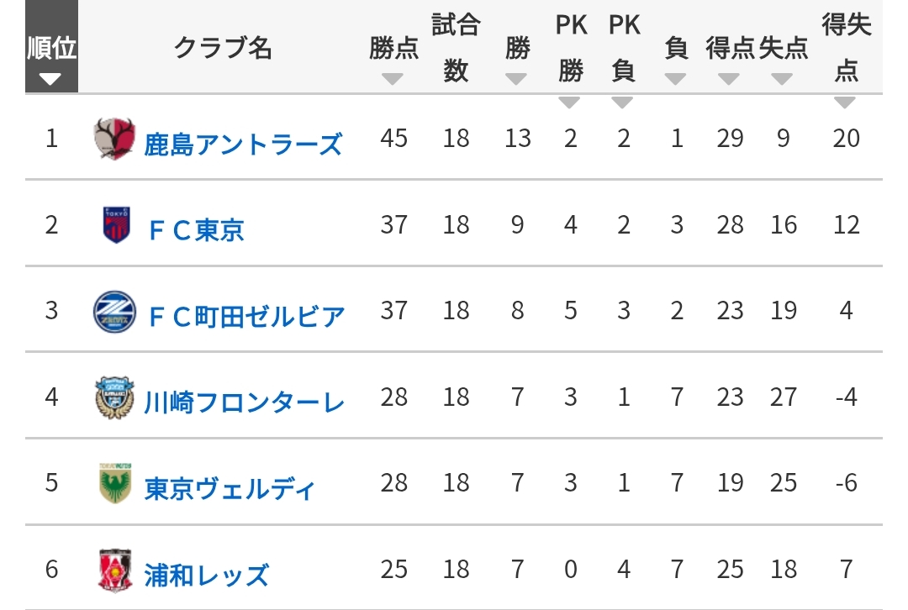
Task: Open the 鹿島アントラーズ club link
Action: [243, 145]
